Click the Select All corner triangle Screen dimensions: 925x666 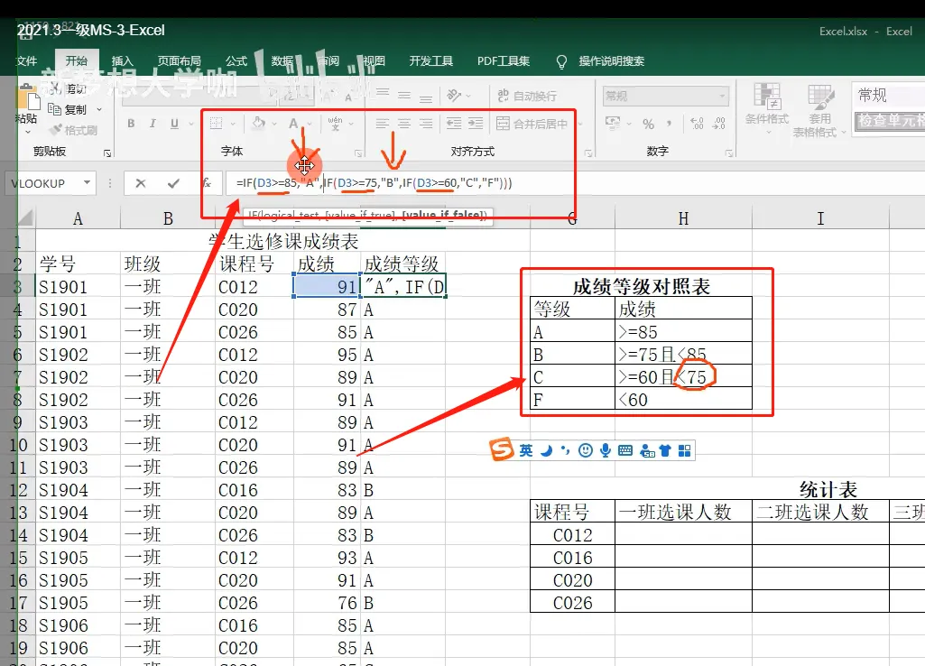25,219
